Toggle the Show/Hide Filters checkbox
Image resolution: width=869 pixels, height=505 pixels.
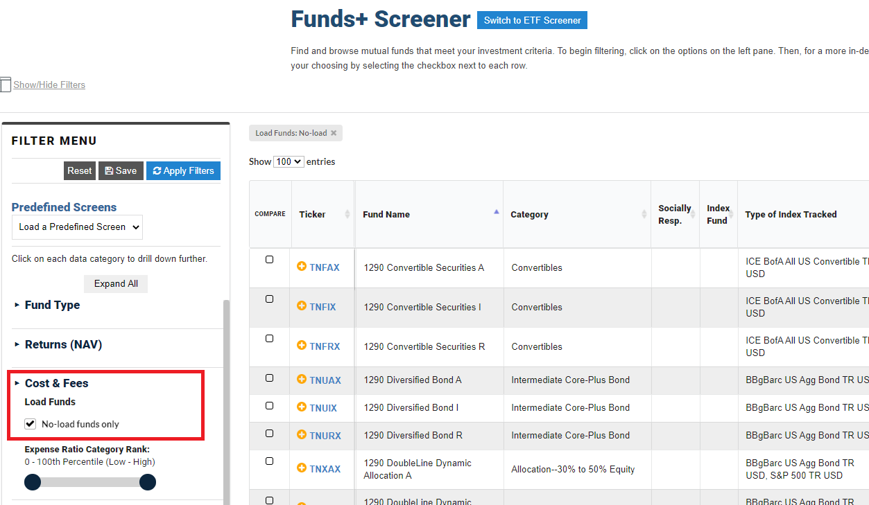coord(6,85)
